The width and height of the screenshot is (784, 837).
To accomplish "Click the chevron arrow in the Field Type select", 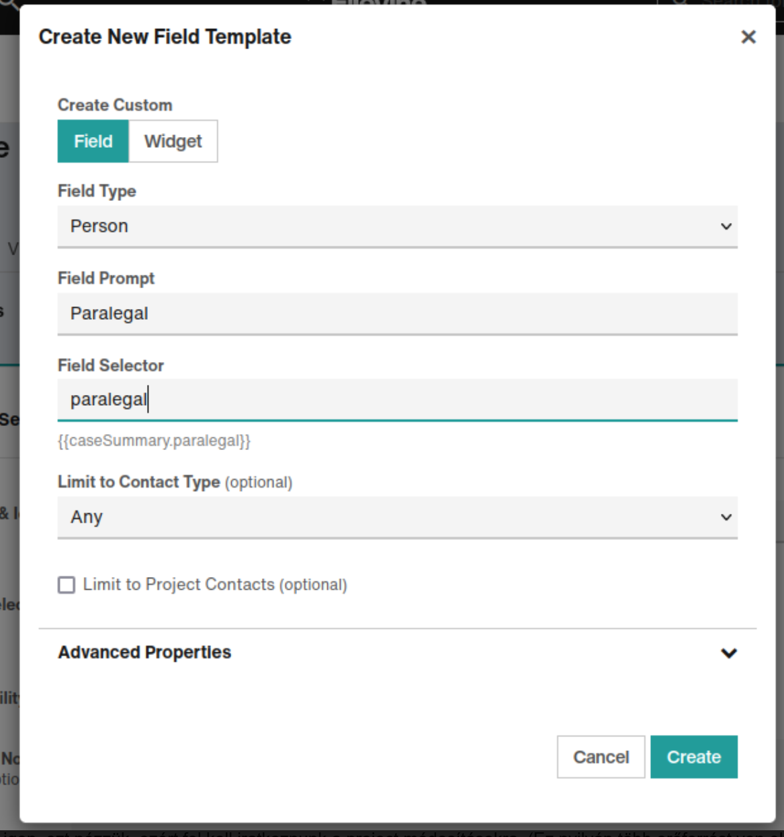I will point(726,226).
